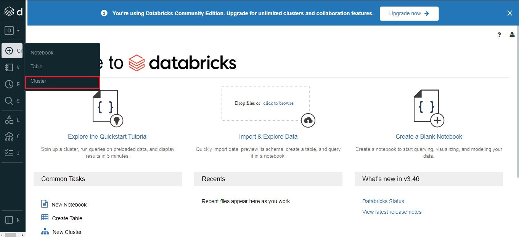
Task: Click the 'click to browse' link
Action: (x=278, y=103)
